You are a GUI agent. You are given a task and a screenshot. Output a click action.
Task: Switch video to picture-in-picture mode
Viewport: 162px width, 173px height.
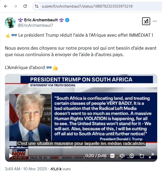click(x=142, y=156)
